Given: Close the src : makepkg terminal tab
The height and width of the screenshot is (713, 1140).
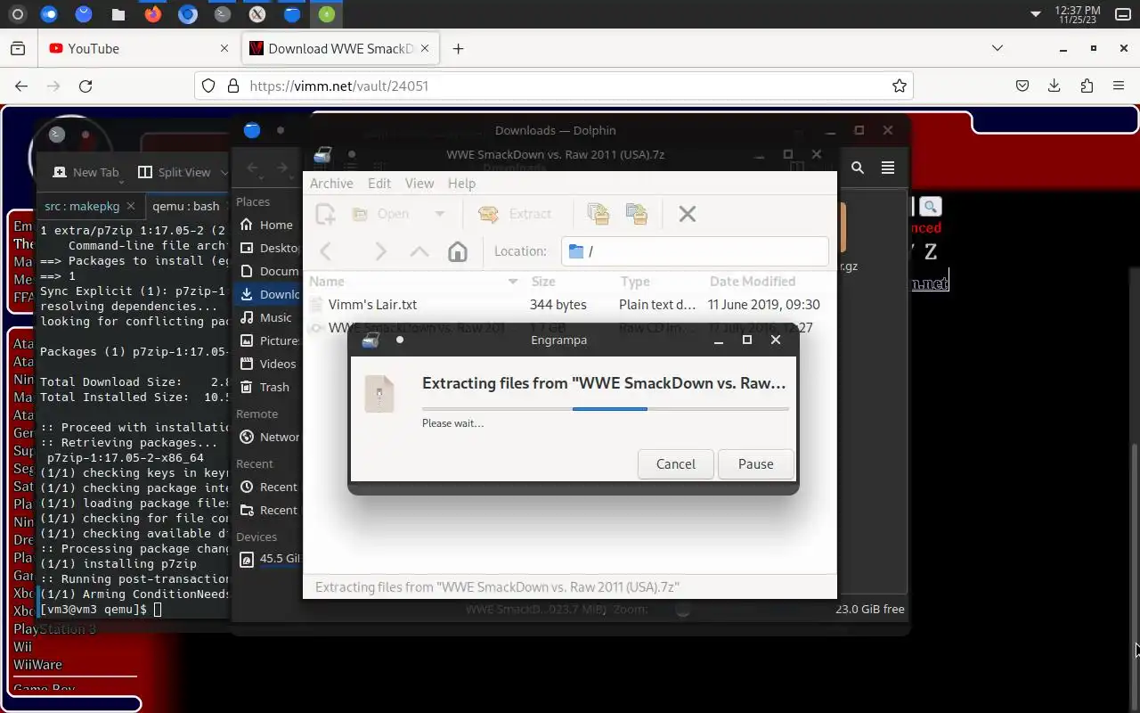Looking at the screenshot, I should tap(131, 206).
